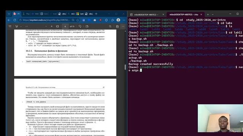
Task: Refresh the browser page
Action: click(x=15, y=20)
